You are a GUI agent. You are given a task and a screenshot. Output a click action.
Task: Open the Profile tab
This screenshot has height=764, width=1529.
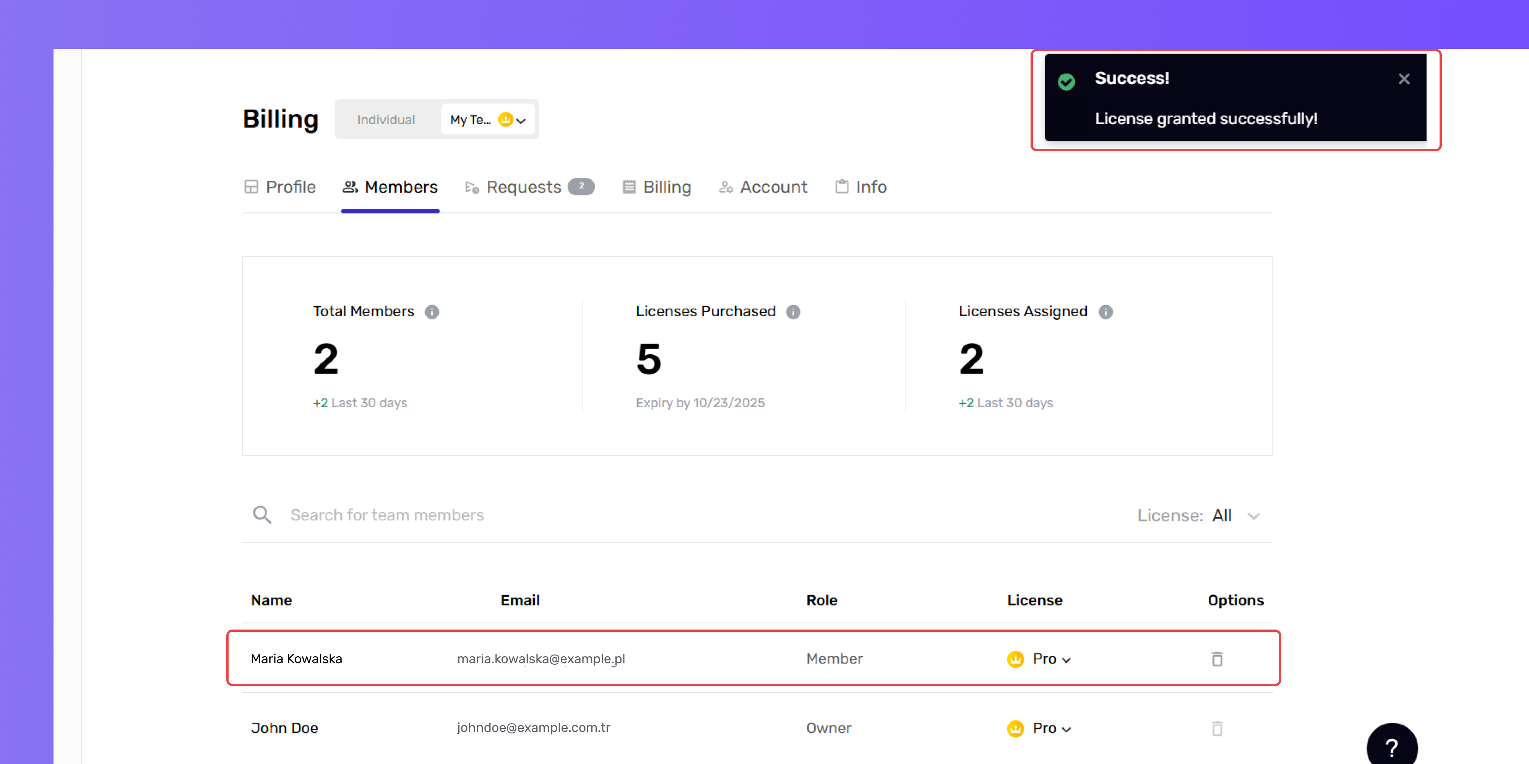[x=279, y=187]
